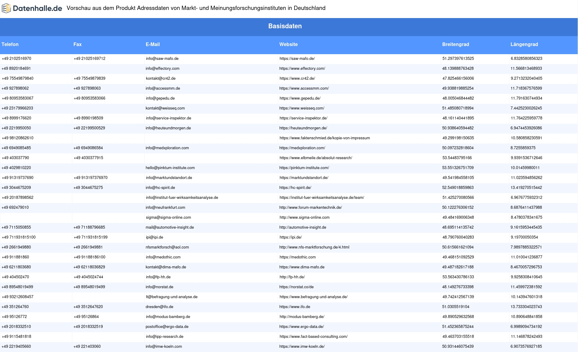Open website https://www.imw-koeln.de/
The width and height of the screenshot is (578, 352).
302,347
